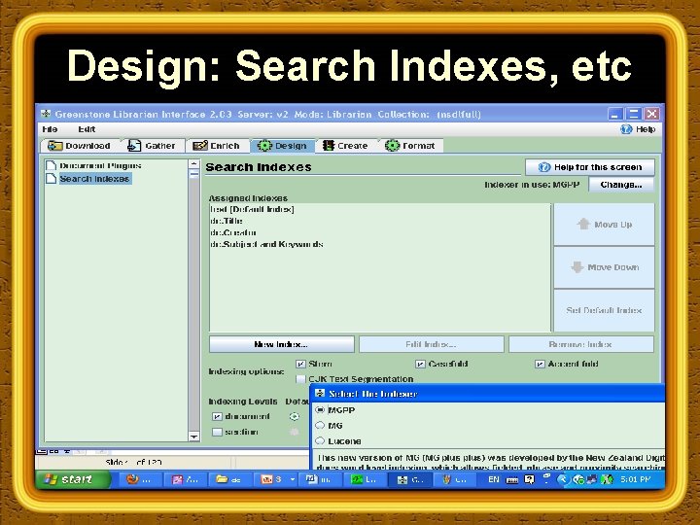Open the Edit menu
The height and width of the screenshot is (525, 700).
tap(87, 129)
